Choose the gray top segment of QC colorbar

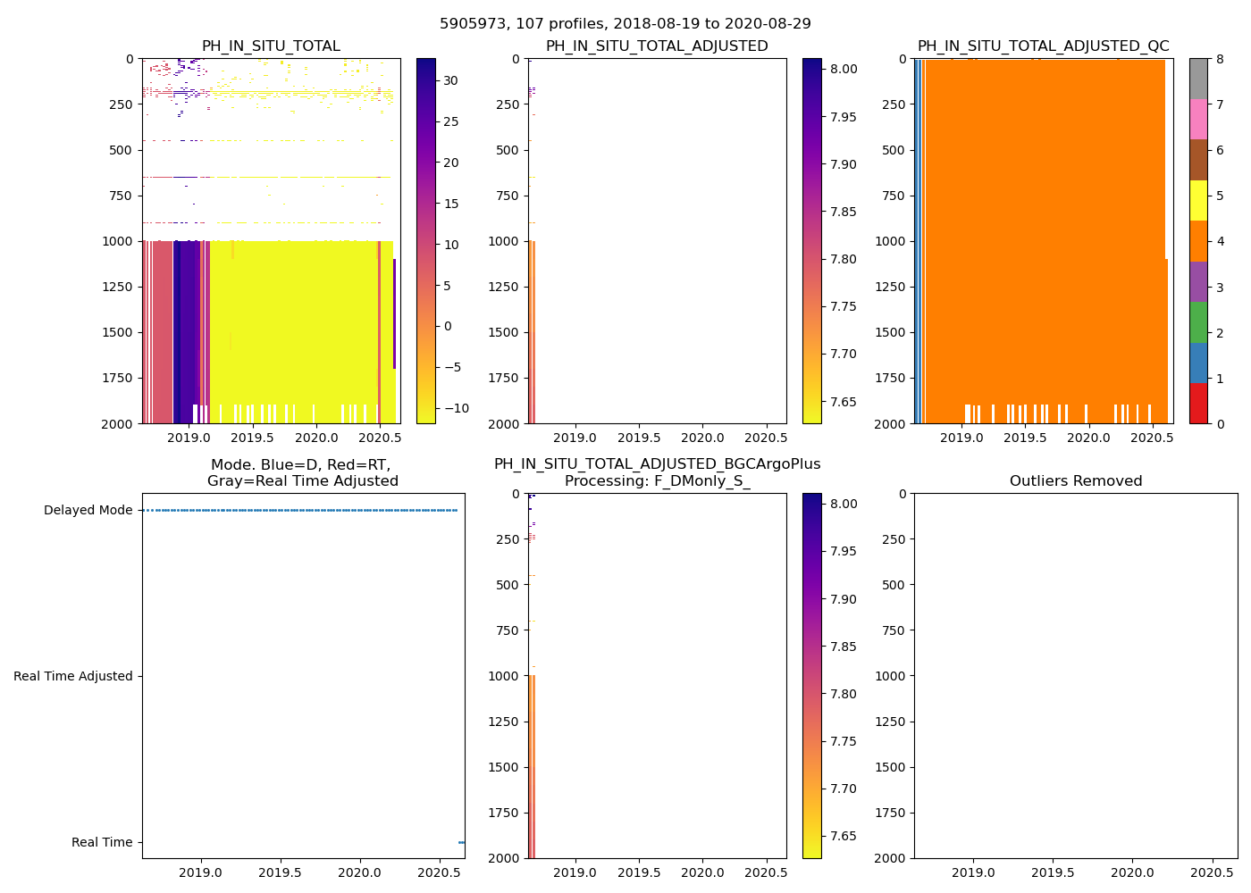pyautogui.click(x=1198, y=79)
